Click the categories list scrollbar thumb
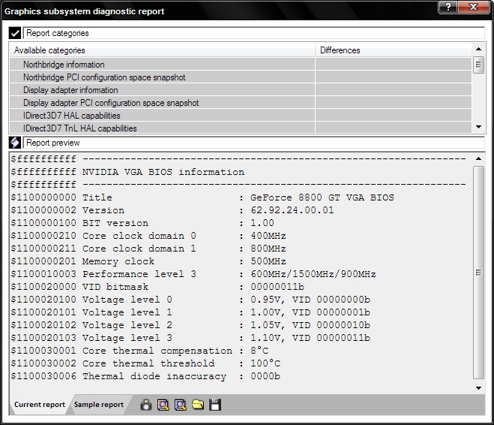Viewport: 494px width, 425px height. tap(478, 65)
